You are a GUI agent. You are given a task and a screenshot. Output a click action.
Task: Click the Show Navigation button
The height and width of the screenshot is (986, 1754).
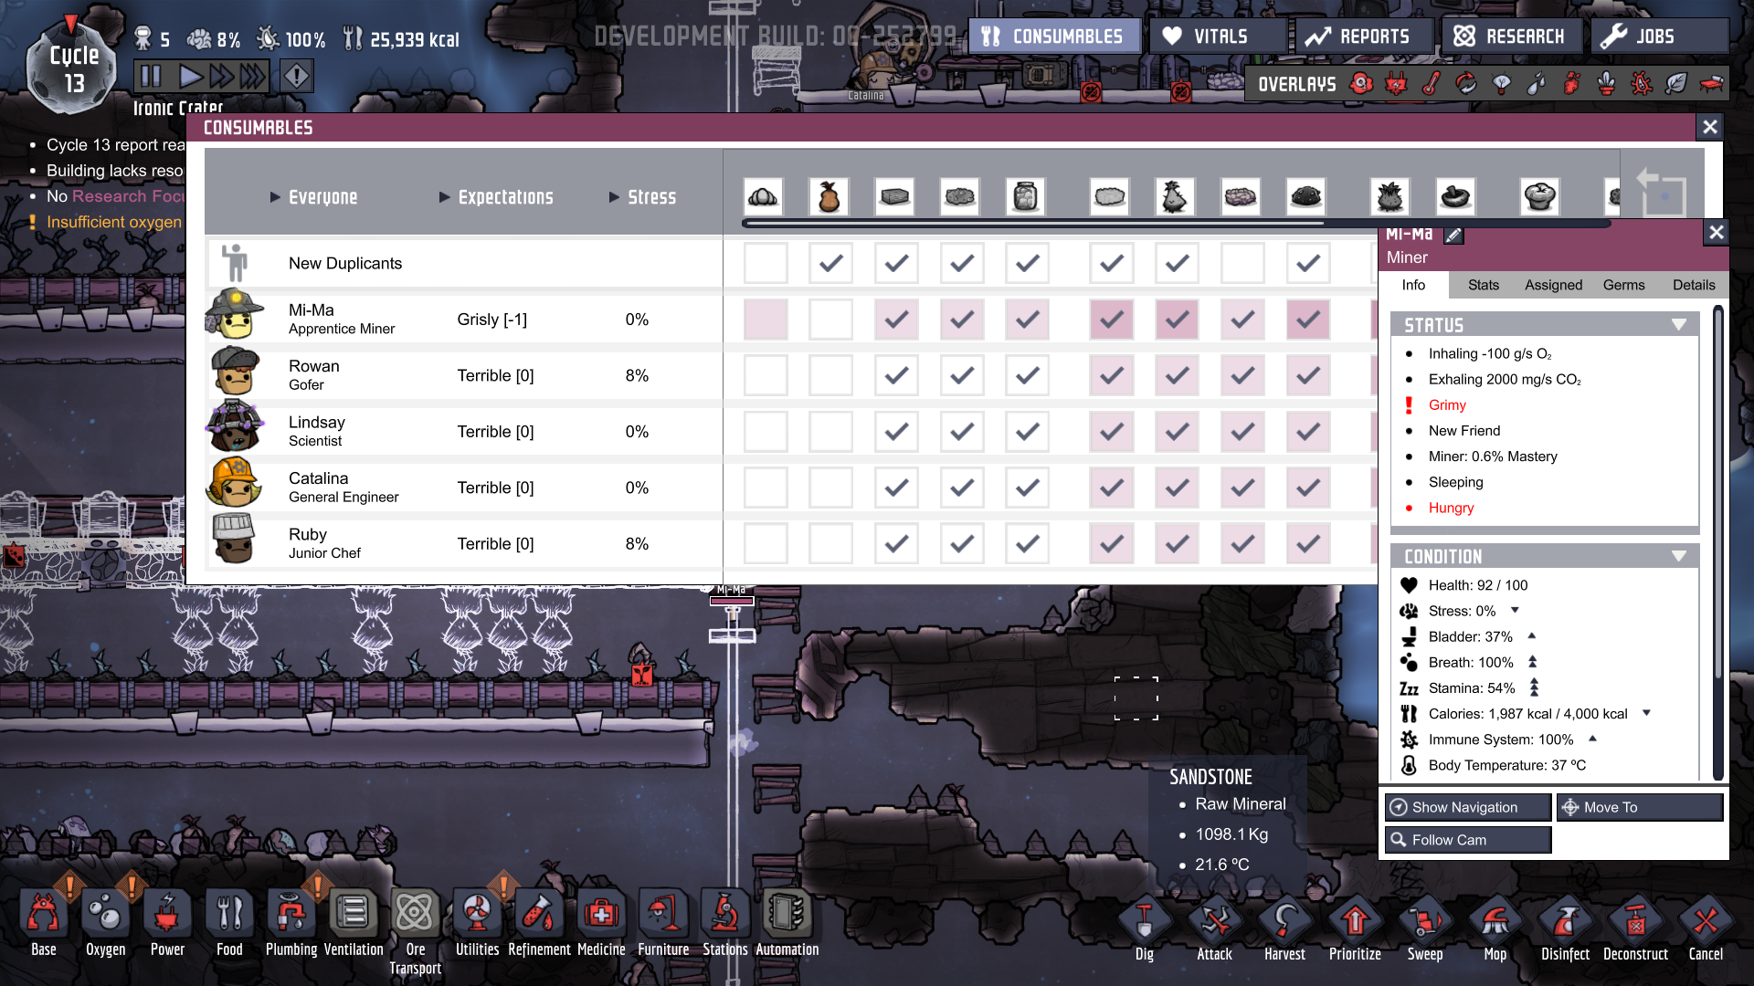pyautogui.click(x=1467, y=807)
